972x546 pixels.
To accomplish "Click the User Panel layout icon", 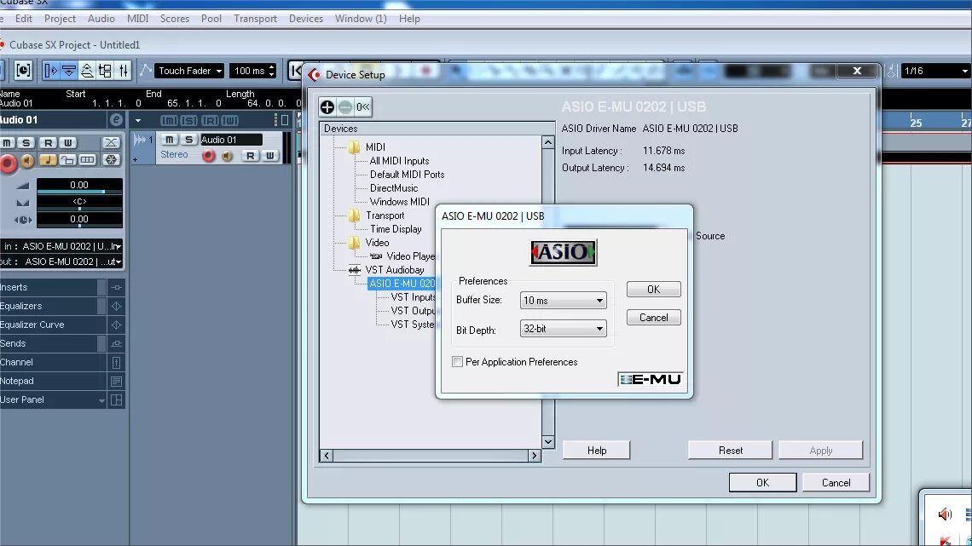I will point(116,399).
